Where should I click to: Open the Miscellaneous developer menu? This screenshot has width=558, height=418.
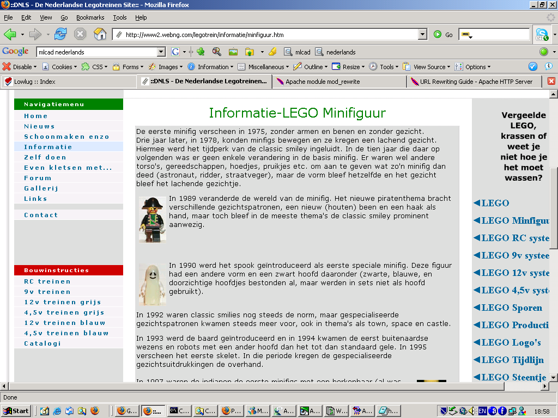(x=263, y=67)
